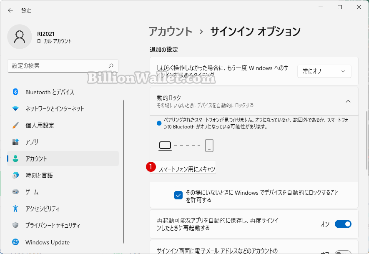Click the サインイン オプション page title

(255, 32)
